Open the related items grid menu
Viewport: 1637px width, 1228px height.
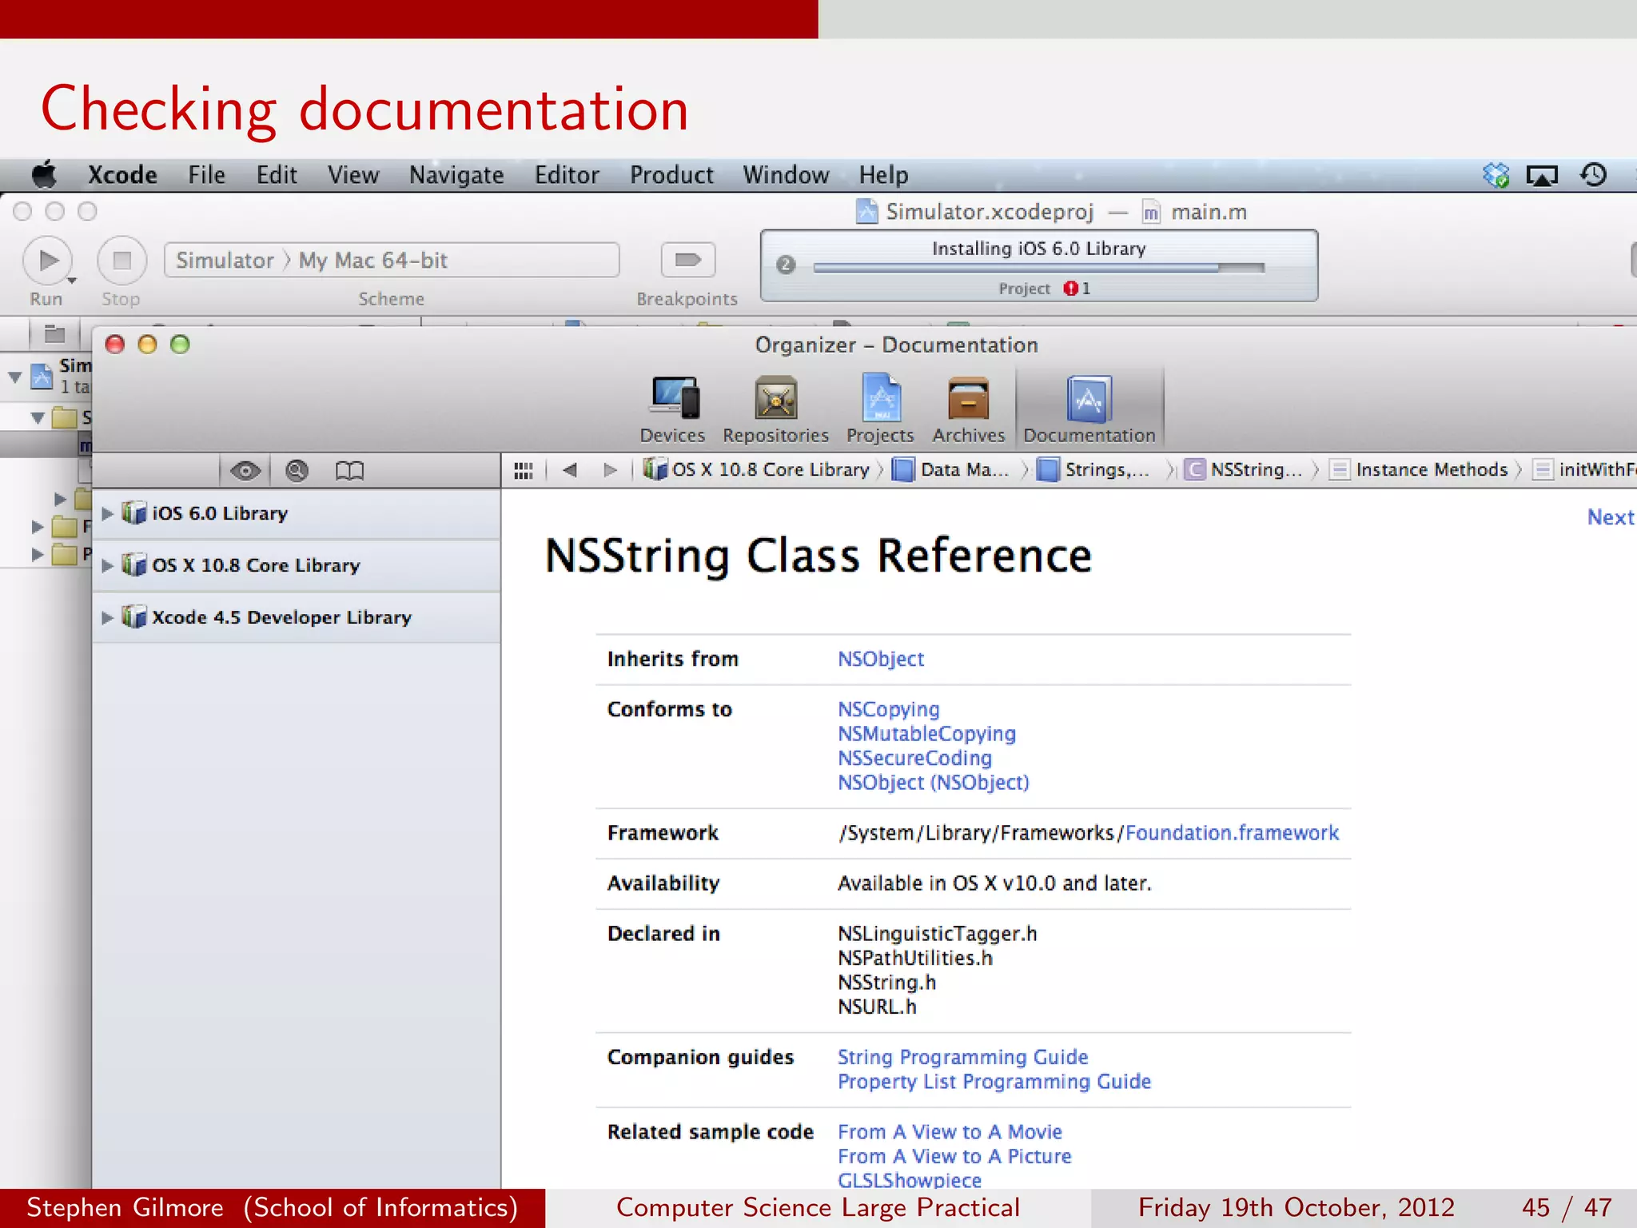coord(524,470)
